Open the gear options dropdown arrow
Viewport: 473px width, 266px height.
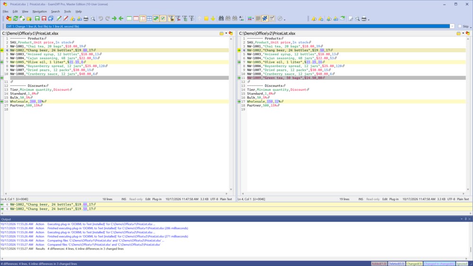pyautogui.click(x=284, y=19)
